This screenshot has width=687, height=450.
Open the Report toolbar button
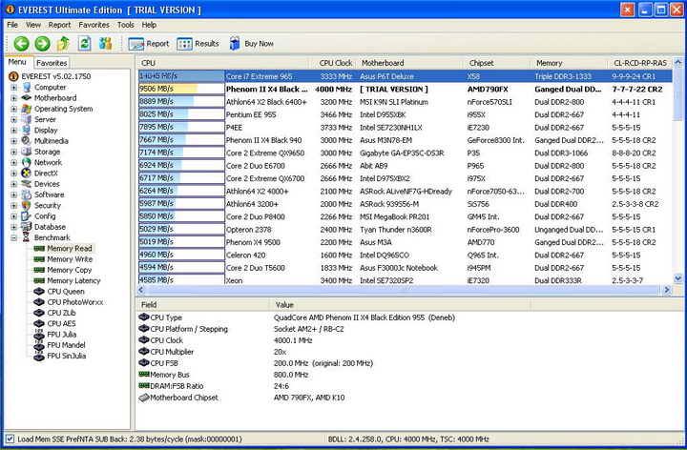pos(149,44)
